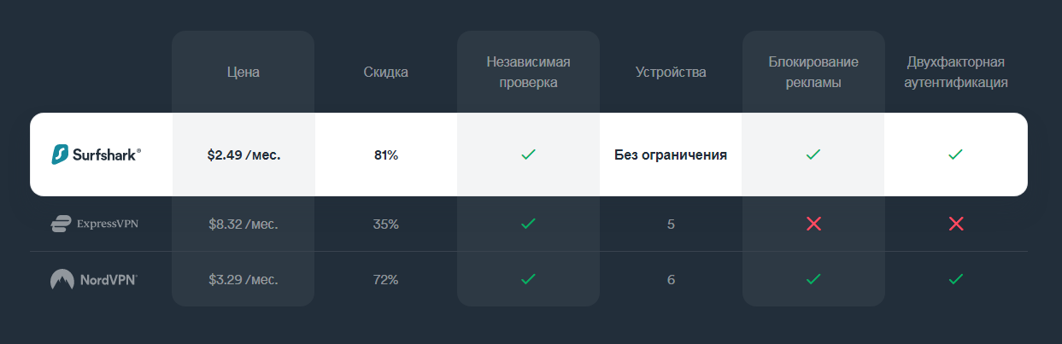
Task: Click Surfshark's two-factor authentication checkmark
Action: pos(956,155)
